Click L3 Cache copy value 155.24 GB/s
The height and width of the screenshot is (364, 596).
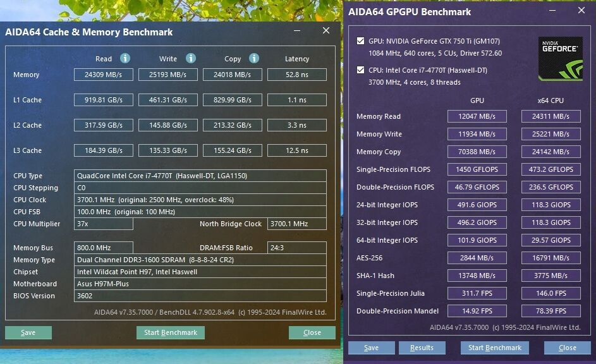(232, 150)
